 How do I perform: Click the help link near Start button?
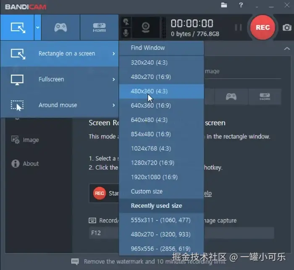coord(208,193)
